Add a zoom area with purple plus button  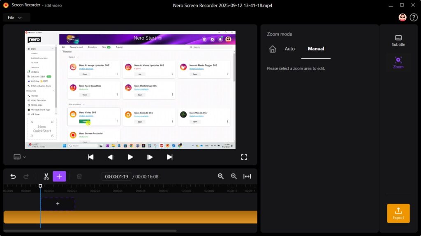(59, 176)
